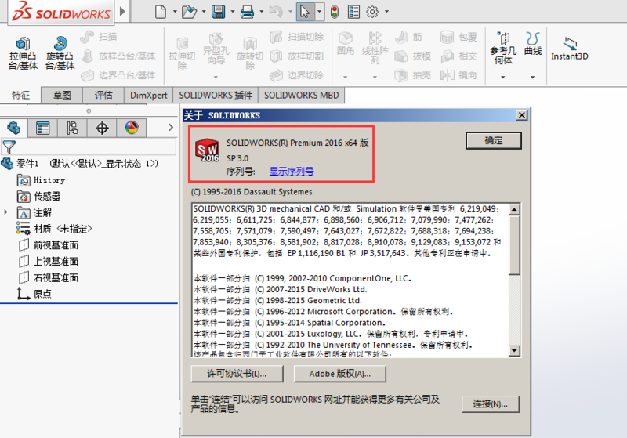Open the dropdown arrow next to Print

pyautogui.click(x=262, y=12)
